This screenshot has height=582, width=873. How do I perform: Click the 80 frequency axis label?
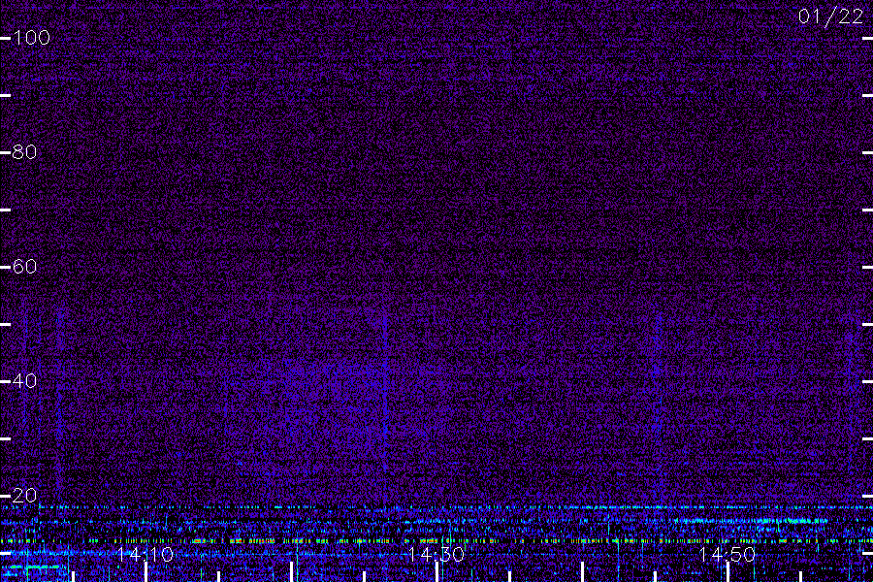(24, 152)
